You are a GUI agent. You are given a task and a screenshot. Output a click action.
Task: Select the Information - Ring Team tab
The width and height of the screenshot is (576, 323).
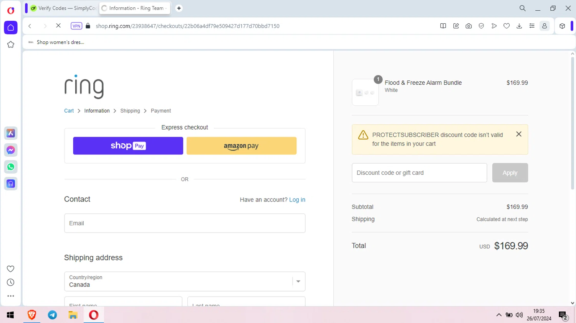click(x=135, y=8)
